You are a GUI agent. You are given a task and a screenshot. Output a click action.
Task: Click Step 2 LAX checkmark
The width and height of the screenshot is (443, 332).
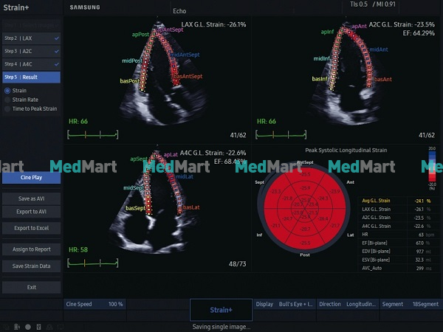57,38
